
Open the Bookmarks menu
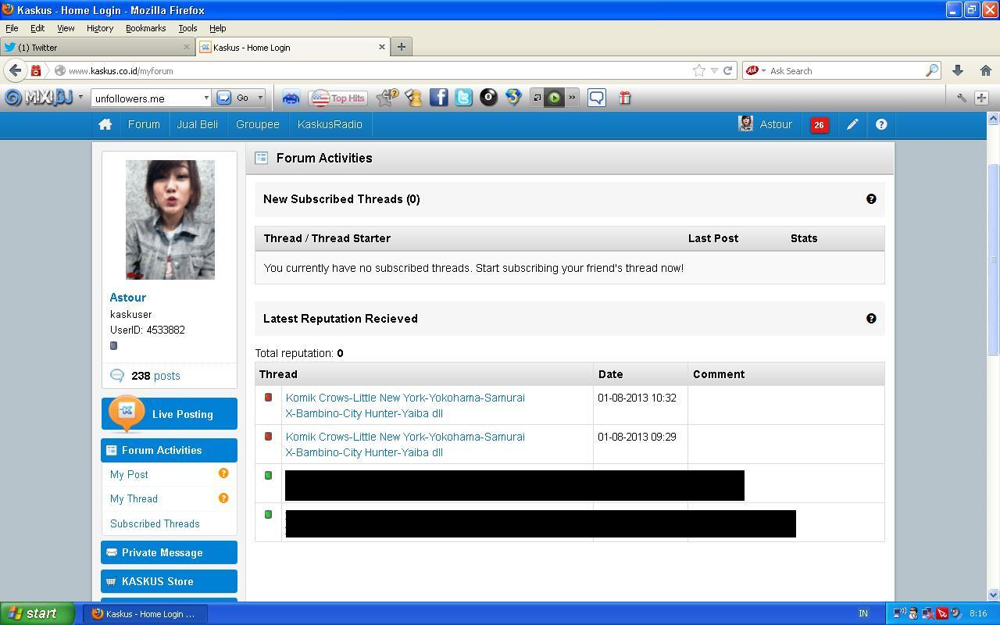[x=145, y=28]
